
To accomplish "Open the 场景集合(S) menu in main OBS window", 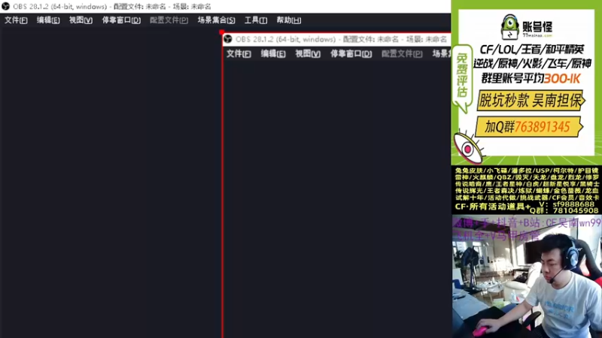I will [x=216, y=20].
